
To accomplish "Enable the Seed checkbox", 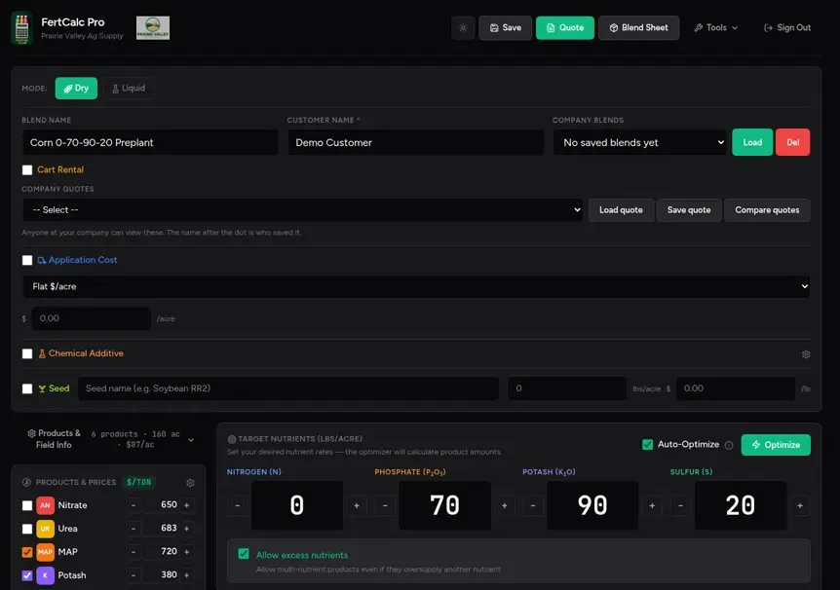I will 27,388.
